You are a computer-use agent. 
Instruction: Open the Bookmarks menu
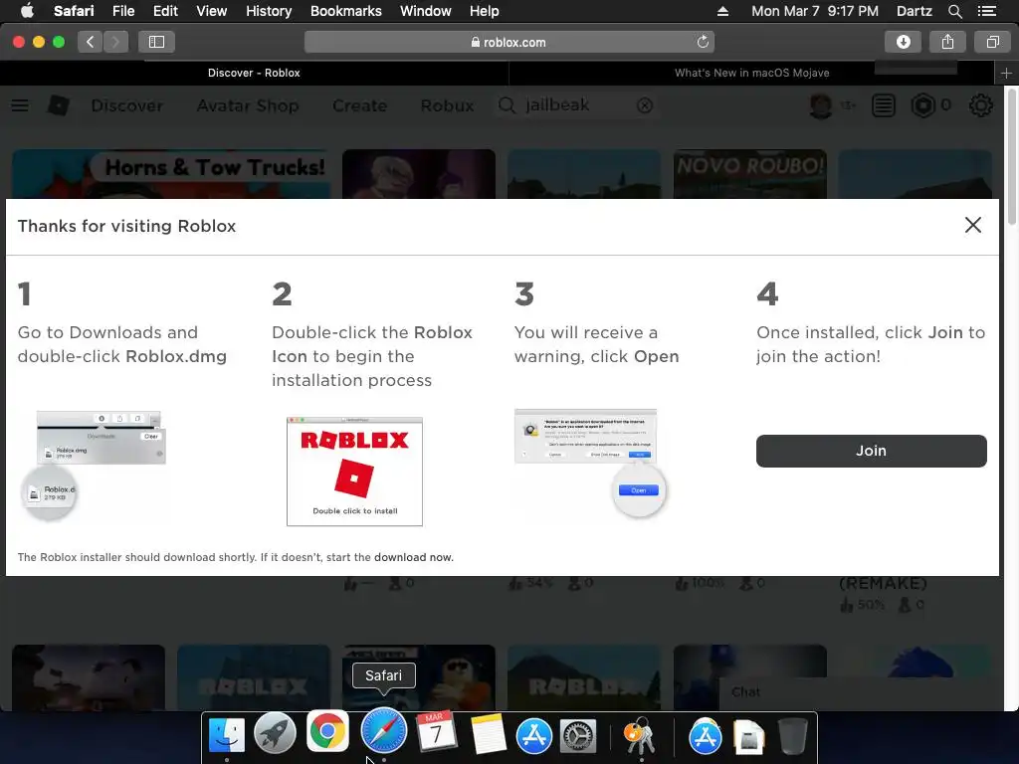(x=345, y=11)
